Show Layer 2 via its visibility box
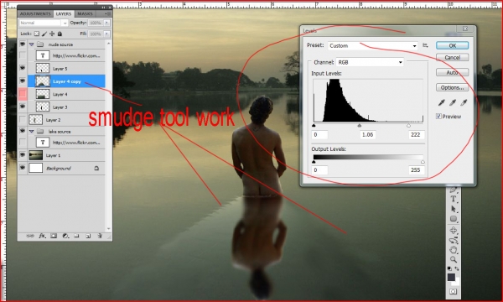Screen dimensions: 503x302 tap(23, 119)
